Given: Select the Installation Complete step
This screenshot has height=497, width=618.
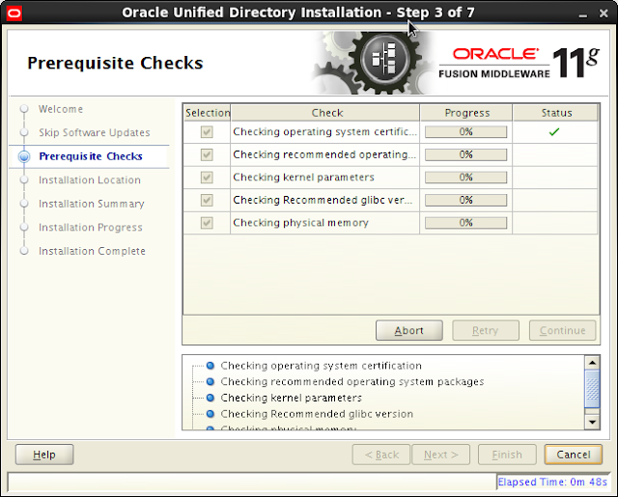Looking at the screenshot, I should pyautogui.click(x=92, y=251).
